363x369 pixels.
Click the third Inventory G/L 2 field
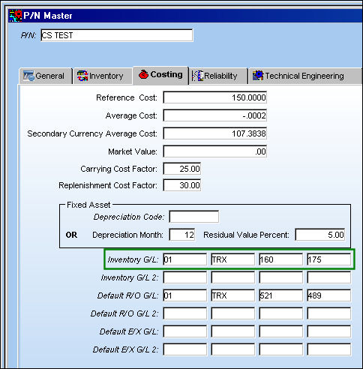(281, 277)
